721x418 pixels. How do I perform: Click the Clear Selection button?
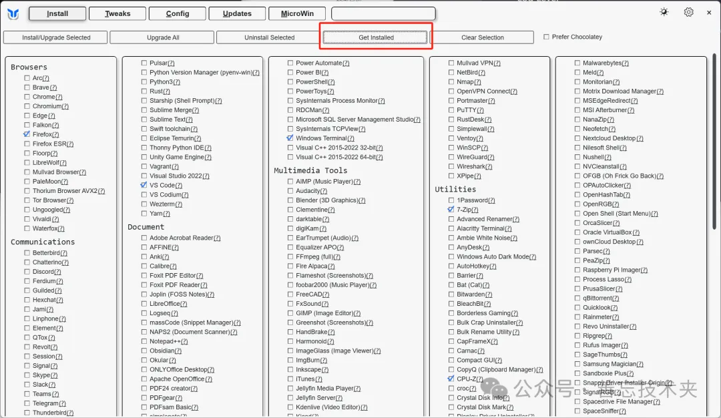point(483,37)
